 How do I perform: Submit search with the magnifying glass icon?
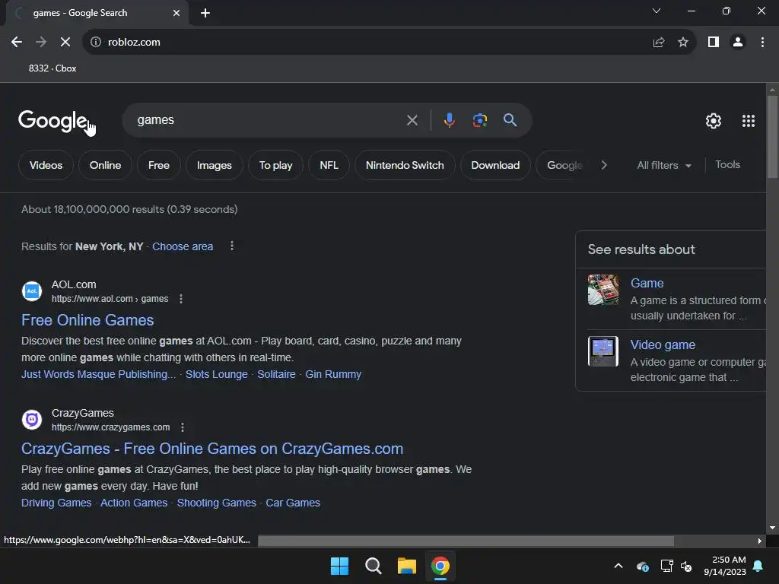tap(510, 120)
